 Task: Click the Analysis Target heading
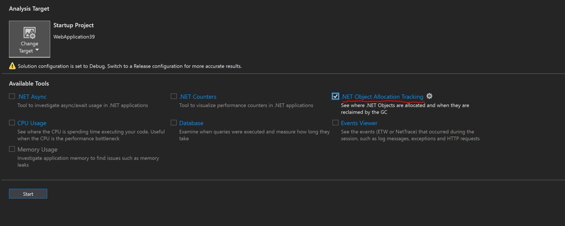[x=29, y=8]
